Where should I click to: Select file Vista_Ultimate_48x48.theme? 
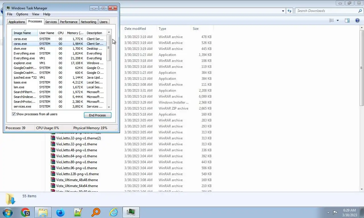tap(77, 180)
